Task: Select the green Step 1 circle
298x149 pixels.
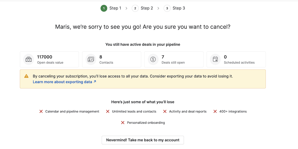Action: [104, 8]
